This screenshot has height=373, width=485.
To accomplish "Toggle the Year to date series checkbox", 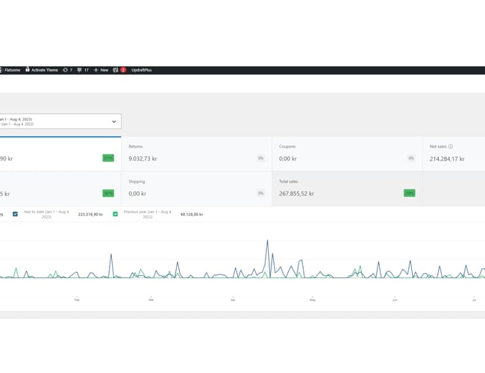I will [x=16, y=214].
